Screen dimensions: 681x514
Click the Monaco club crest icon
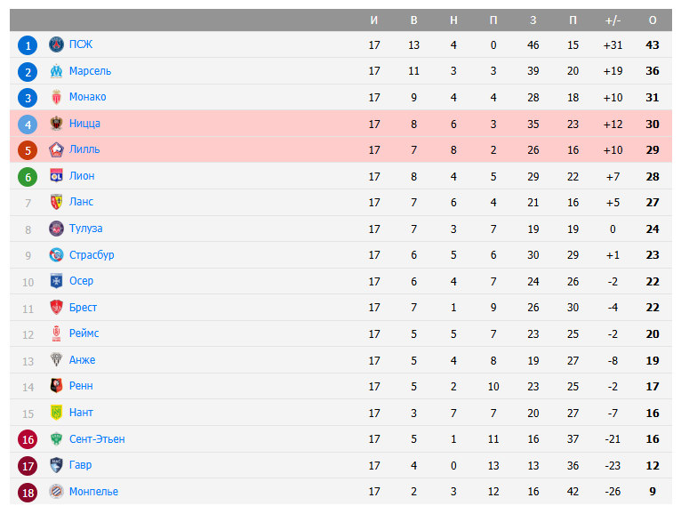(x=57, y=97)
